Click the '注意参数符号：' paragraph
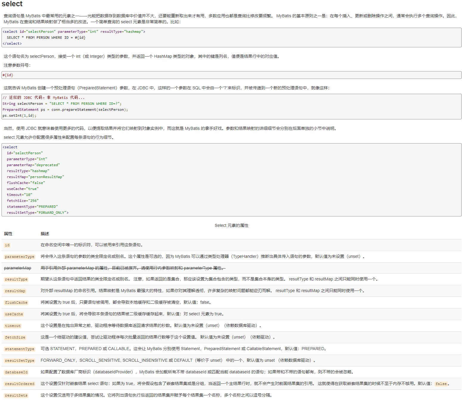Screen dimensions: 462x404 [17, 65]
